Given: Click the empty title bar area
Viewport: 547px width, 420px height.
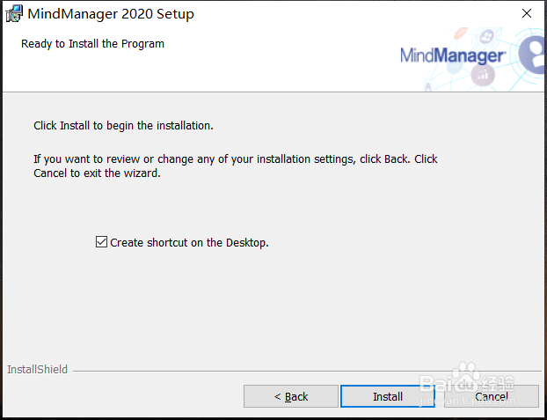Looking at the screenshot, I should pyautogui.click(x=352, y=14).
